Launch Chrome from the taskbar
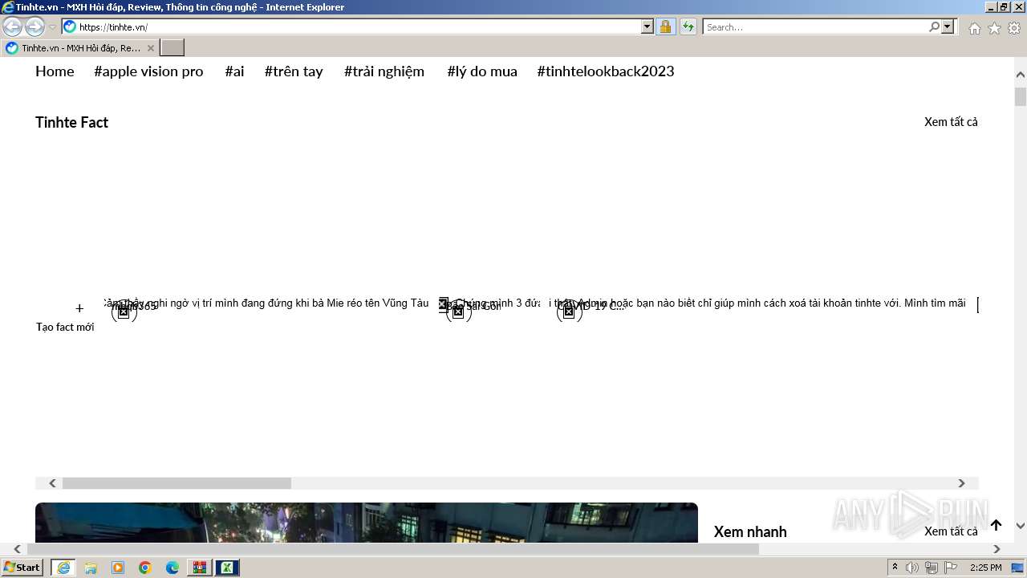This screenshot has height=578, width=1027. click(x=145, y=568)
